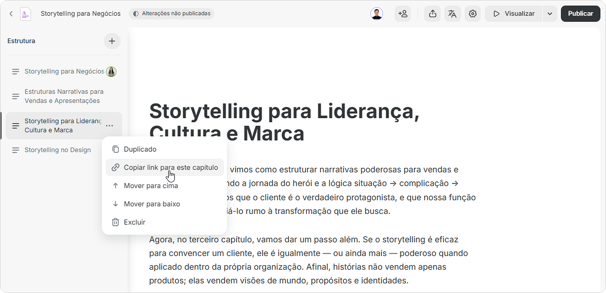Image resolution: width=606 pixels, height=293 pixels.
Task: Add new chapter with plus button
Action: [x=112, y=41]
